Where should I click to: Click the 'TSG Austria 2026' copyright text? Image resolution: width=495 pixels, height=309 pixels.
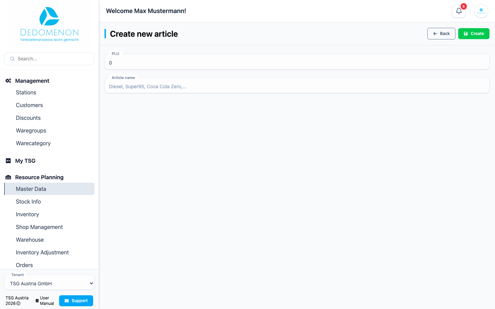pyautogui.click(x=17, y=301)
